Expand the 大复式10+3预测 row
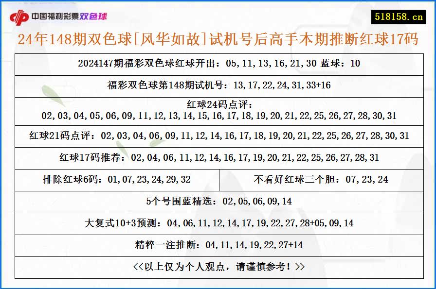Screen dimensions: 436x289 [x=218, y=223]
